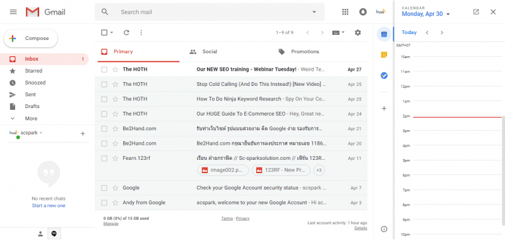Open the More options three-dot menu
The image size is (505, 242).
pyautogui.click(x=141, y=33)
